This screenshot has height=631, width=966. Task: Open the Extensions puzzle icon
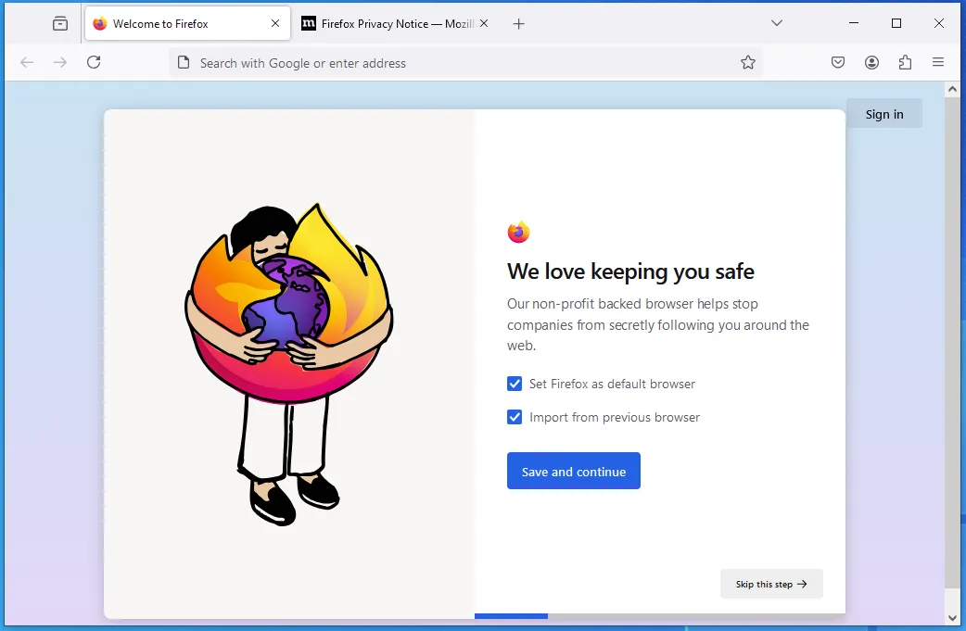(905, 62)
